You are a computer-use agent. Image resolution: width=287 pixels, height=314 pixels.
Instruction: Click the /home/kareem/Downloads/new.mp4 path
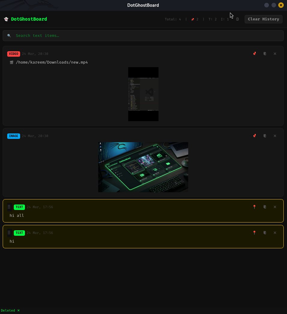(52, 62)
